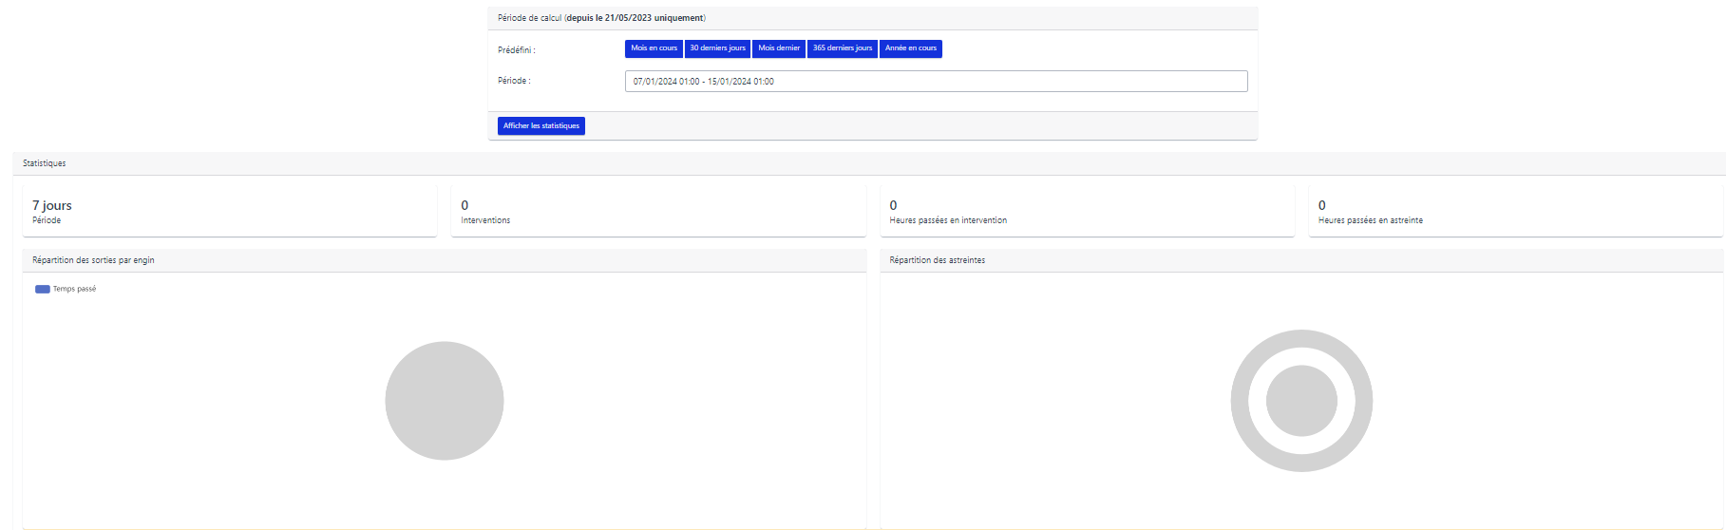Select 'Heures passées en intervention' card
Screen dimensions: 1726x530
pyautogui.click(x=1087, y=211)
